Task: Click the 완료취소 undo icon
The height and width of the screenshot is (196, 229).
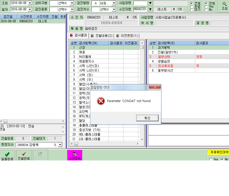Action: 40,154
